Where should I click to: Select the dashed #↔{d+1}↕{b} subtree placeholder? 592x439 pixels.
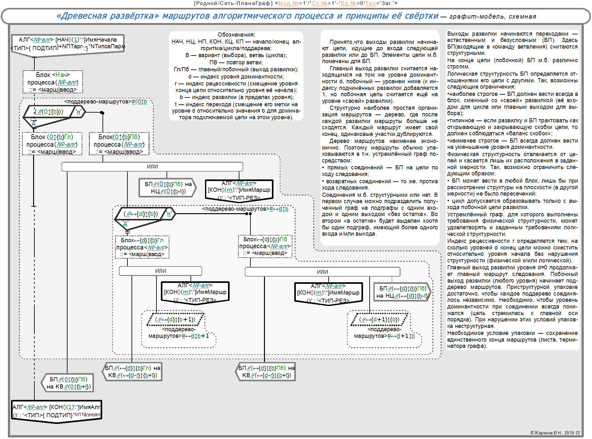pos(379,319)
